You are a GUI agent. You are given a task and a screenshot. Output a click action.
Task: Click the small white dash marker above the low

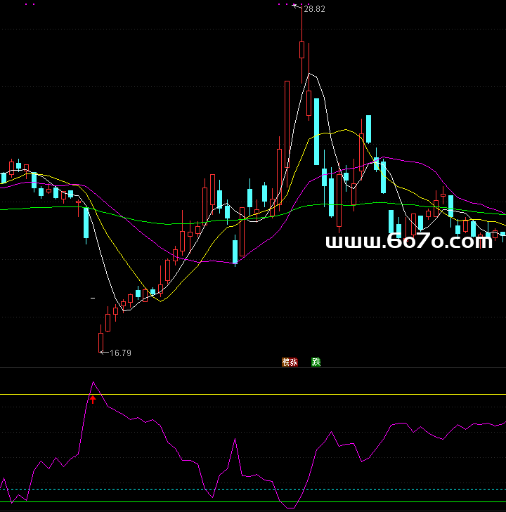(93, 298)
